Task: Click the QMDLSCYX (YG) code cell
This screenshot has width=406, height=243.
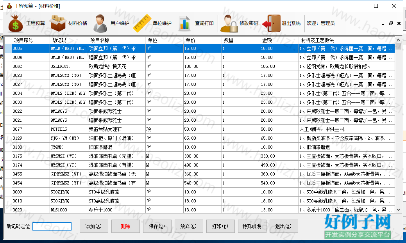Action: pos(69,84)
